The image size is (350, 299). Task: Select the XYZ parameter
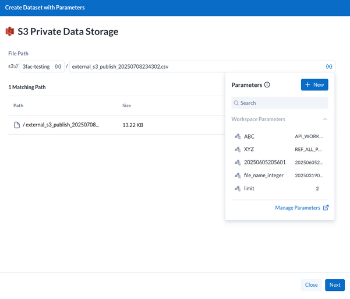pos(280,149)
